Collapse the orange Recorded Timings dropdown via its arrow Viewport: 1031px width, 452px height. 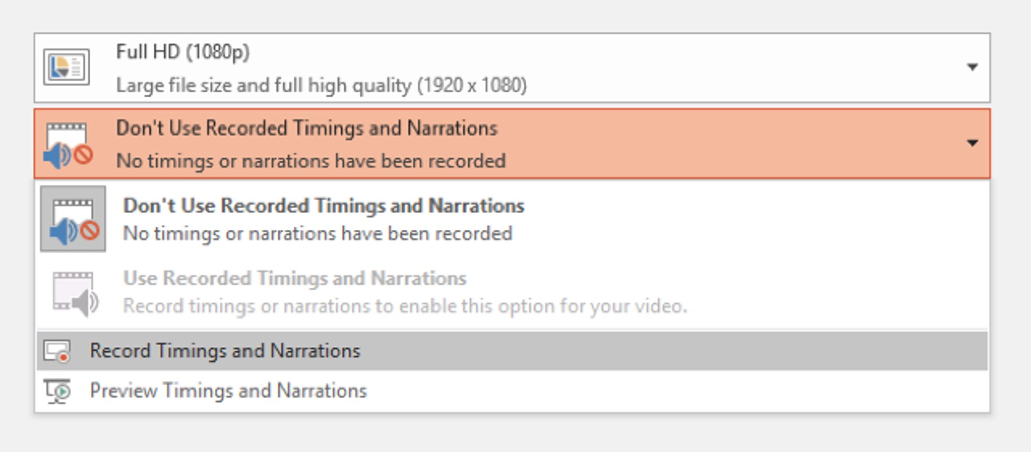pos(972,143)
